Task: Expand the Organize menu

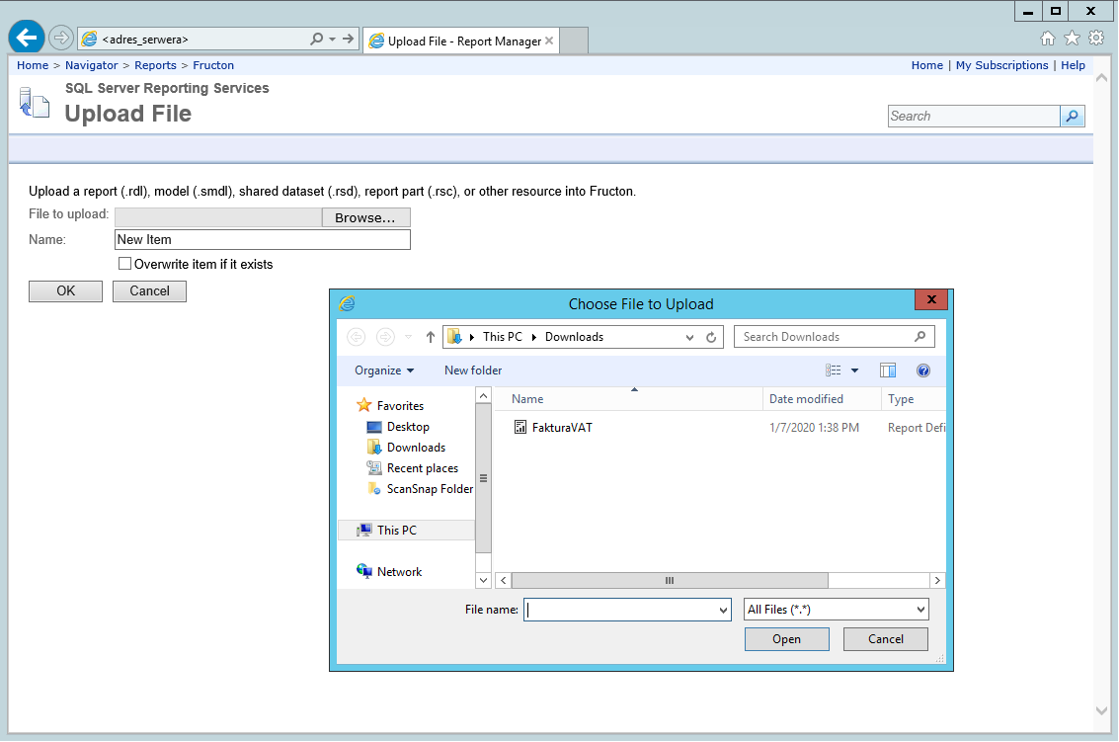Action: [384, 370]
